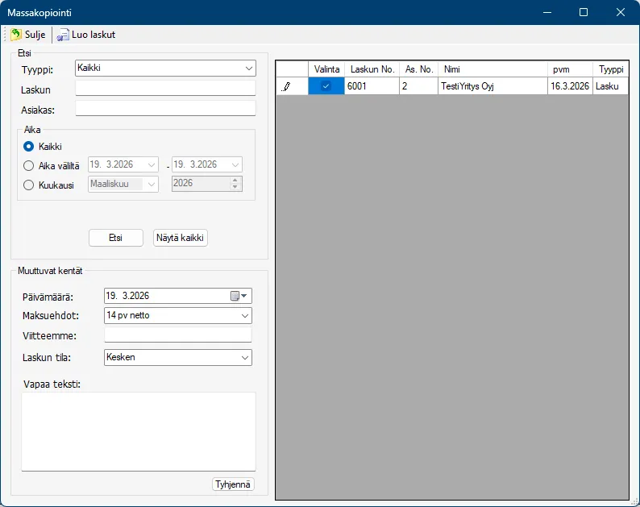Click the Tyhjennä button
The width and height of the screenshot is (640, 507).
tap(233, 484)
